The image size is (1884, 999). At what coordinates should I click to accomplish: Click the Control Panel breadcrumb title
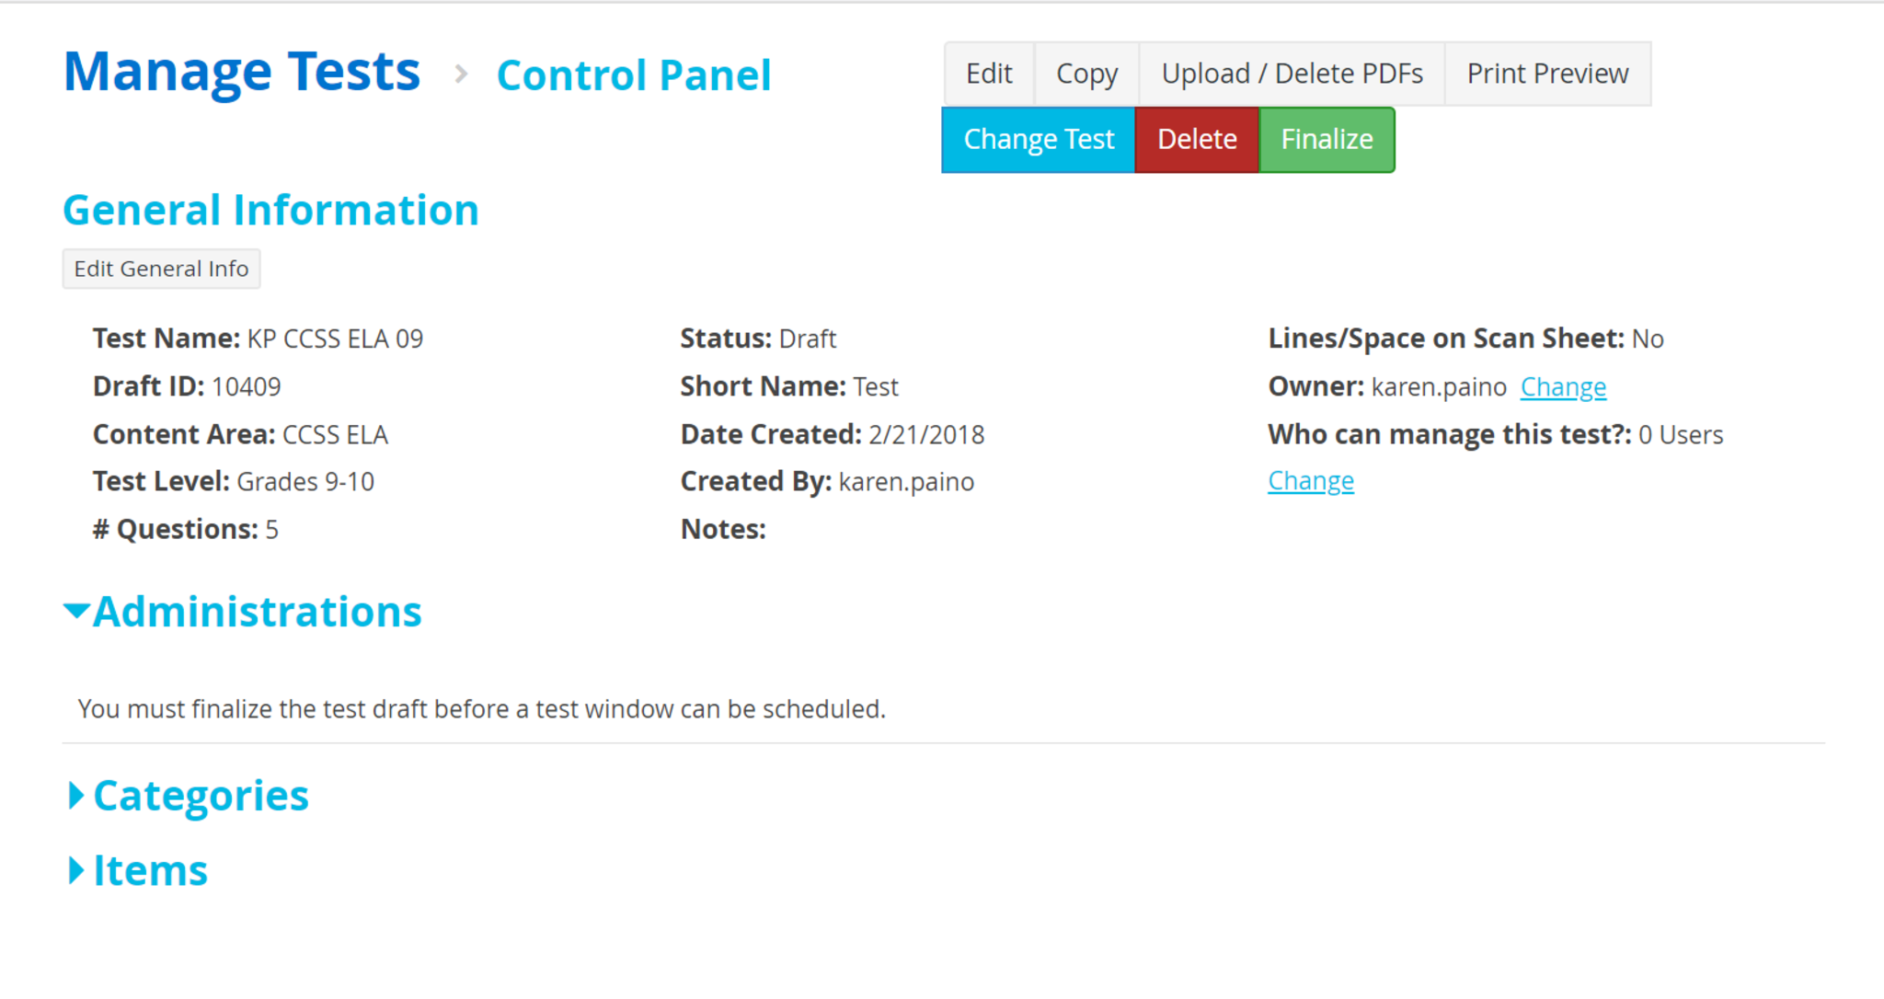coord(634,75)
